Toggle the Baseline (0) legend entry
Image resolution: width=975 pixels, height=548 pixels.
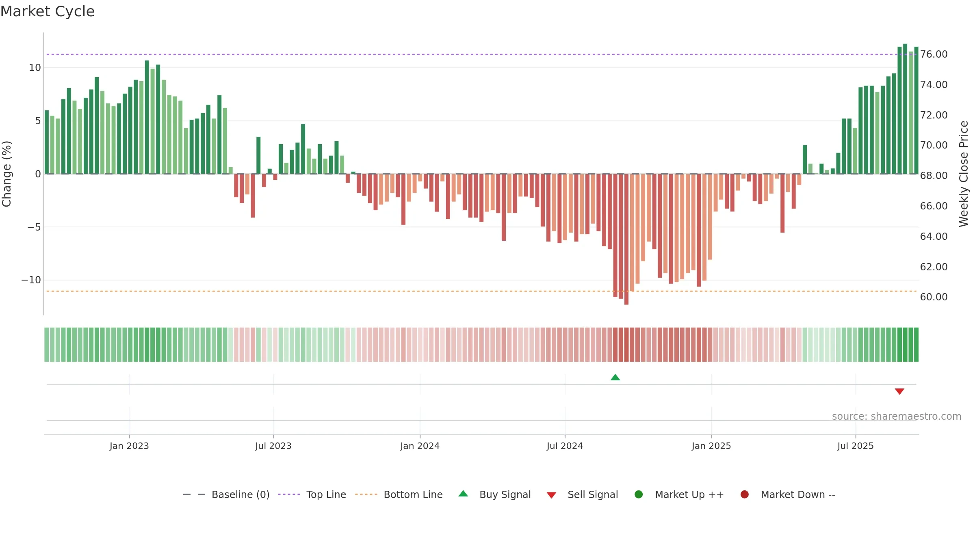226,494
